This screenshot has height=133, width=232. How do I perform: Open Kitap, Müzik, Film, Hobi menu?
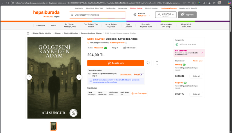[186, 25]
